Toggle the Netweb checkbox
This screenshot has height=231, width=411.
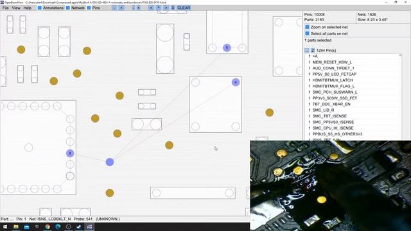tap(68, 8)
